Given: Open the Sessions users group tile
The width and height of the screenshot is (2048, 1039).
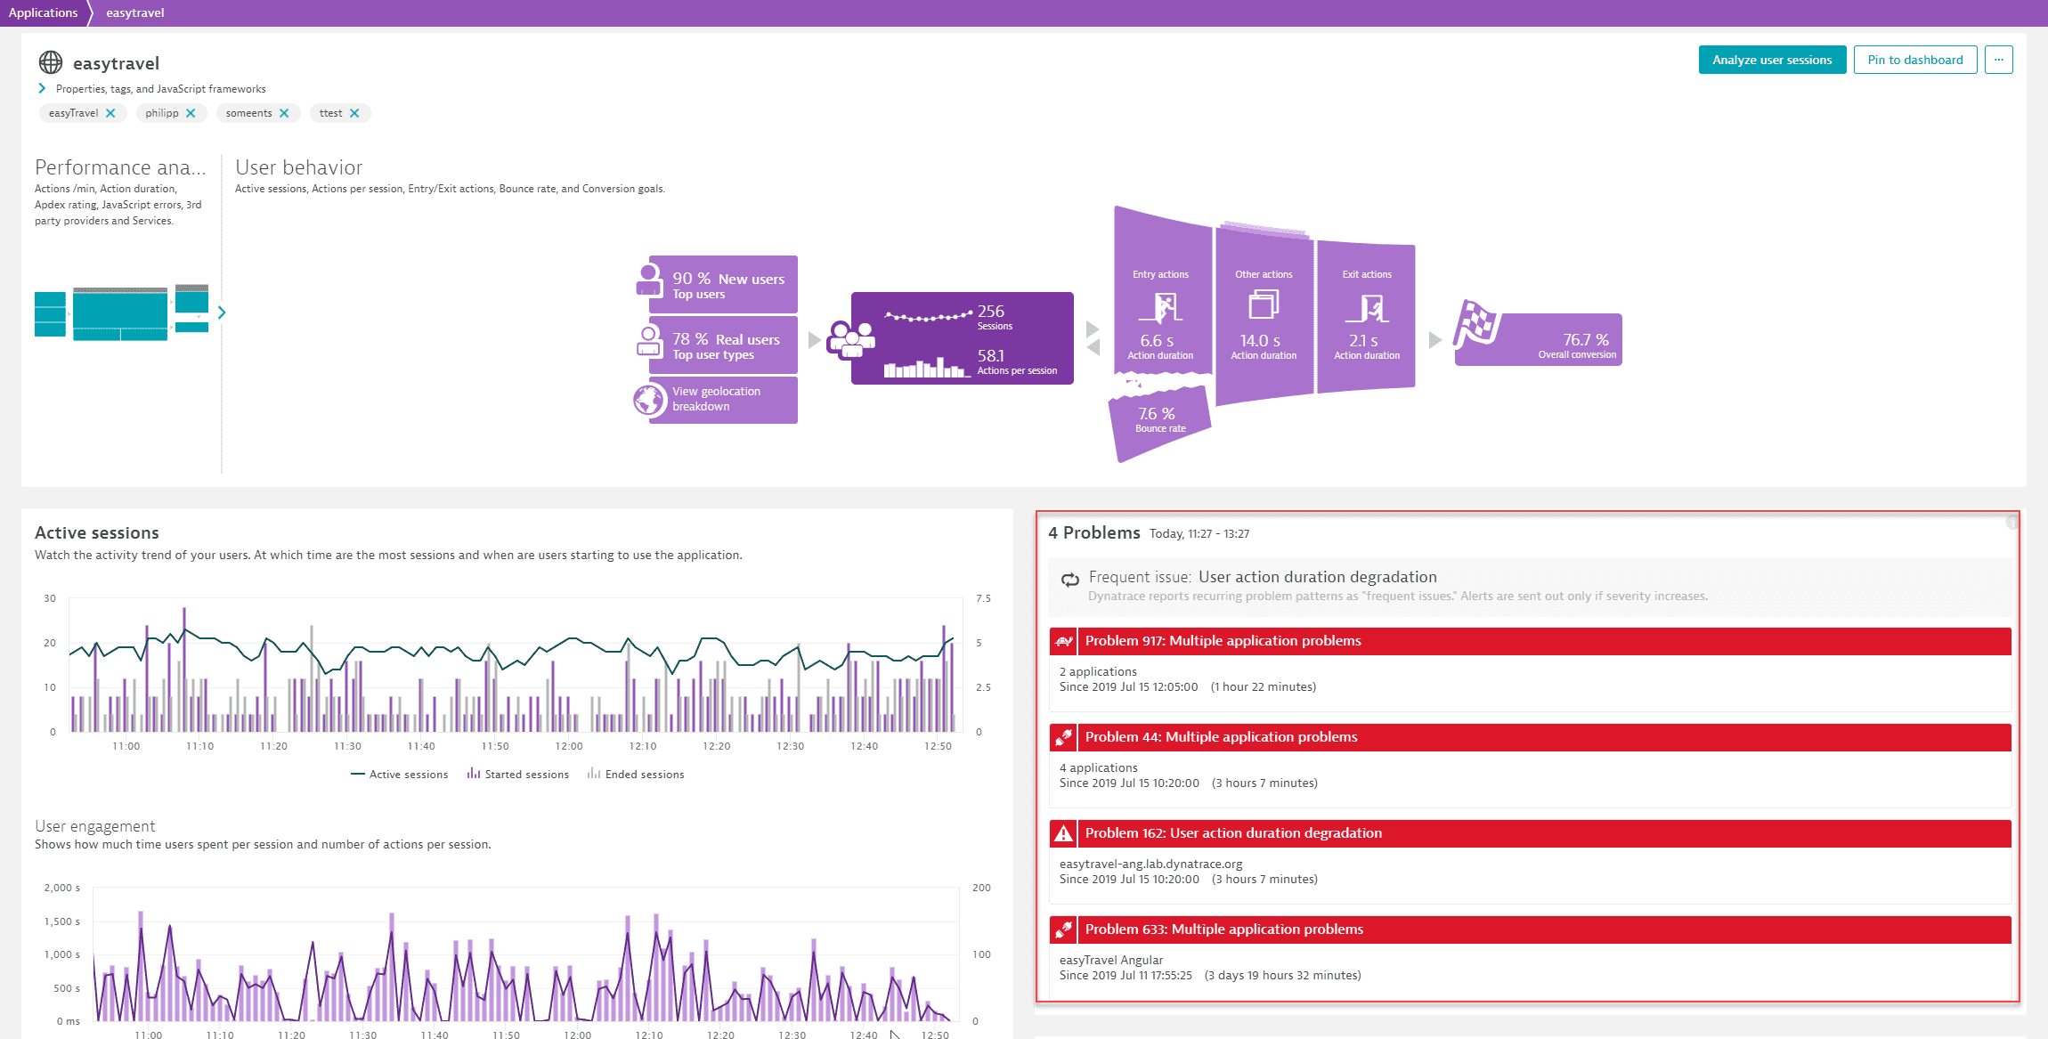Looking at the screenshot, I should pos(851,339).
